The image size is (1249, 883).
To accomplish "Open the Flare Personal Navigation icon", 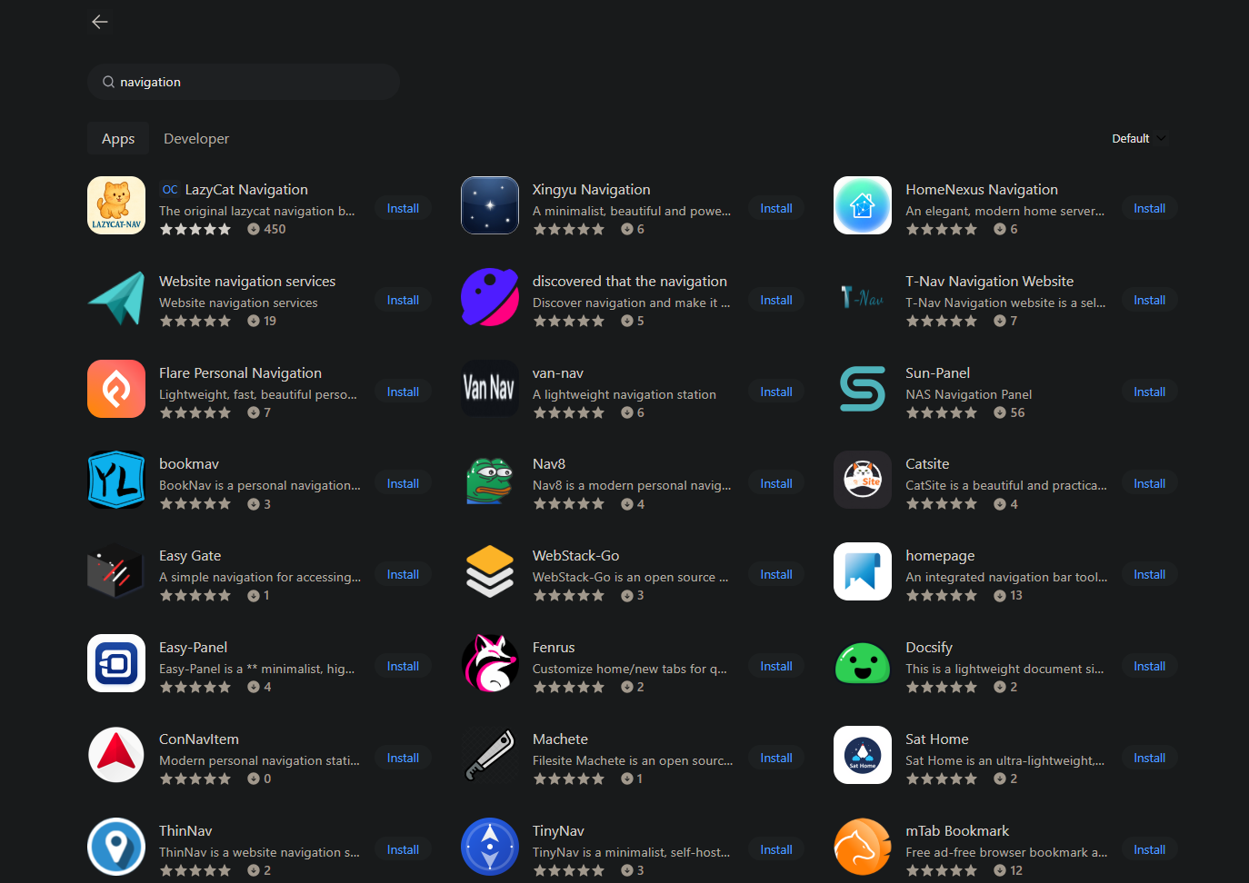I will pos(116,389).
